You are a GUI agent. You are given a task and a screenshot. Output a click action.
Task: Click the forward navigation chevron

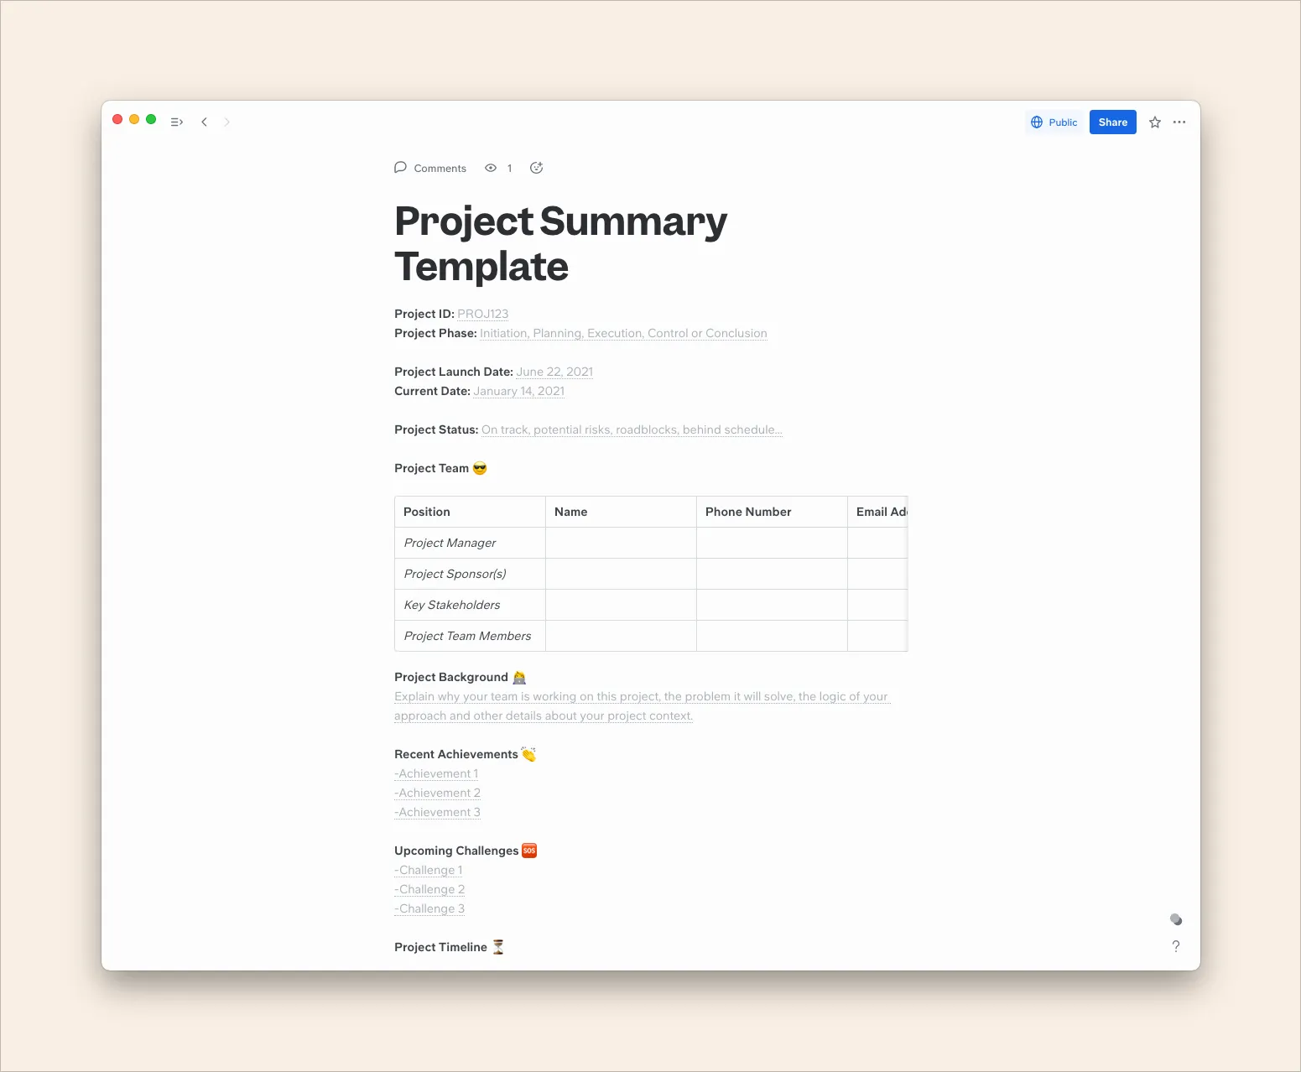click(x=226, y=122)
